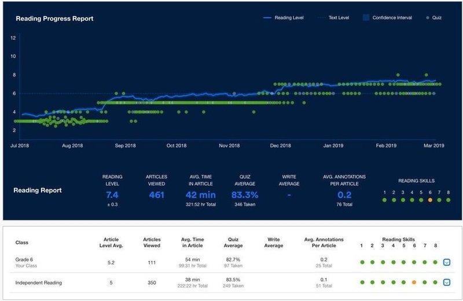Click the Sep 2018 axis label
The width and height of the screenshot is (463, 301).
point(126,146)
